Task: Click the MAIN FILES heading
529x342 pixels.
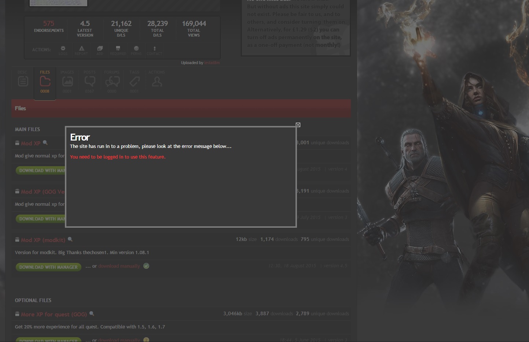Action: [27, 129]
